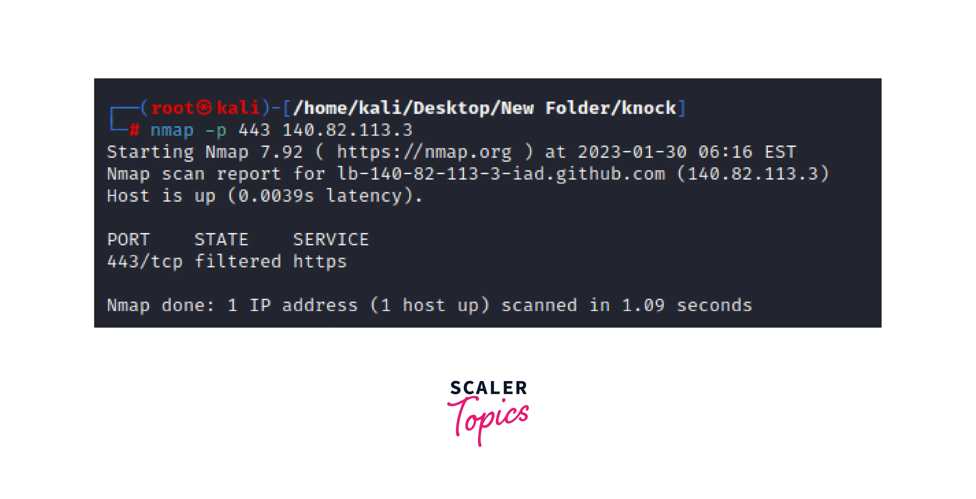Click the Host is up latency line

[265, 196]
